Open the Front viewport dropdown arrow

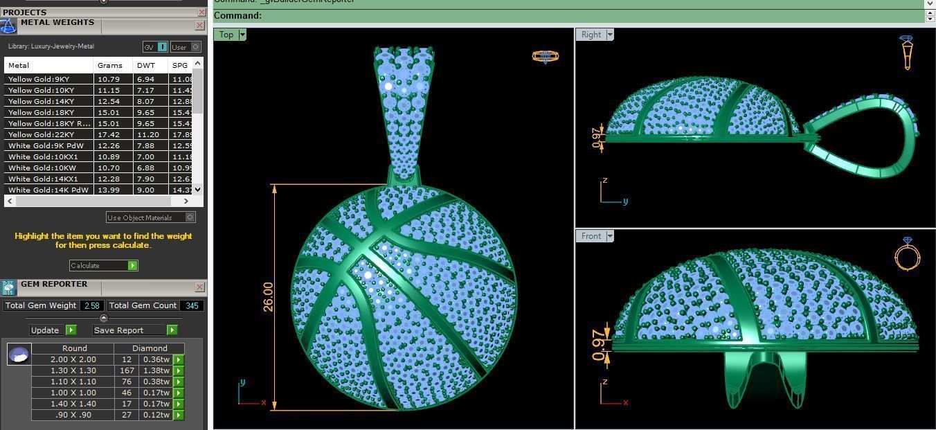[610, 236]
